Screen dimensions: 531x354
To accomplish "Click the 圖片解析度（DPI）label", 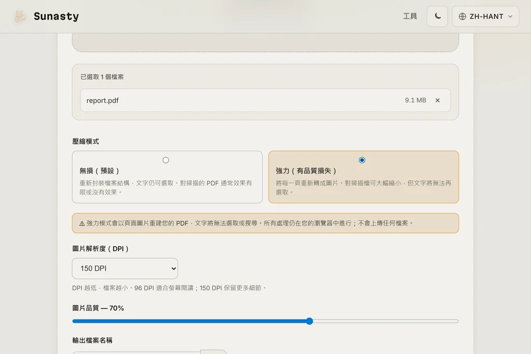I will click(x=100, y=249).
